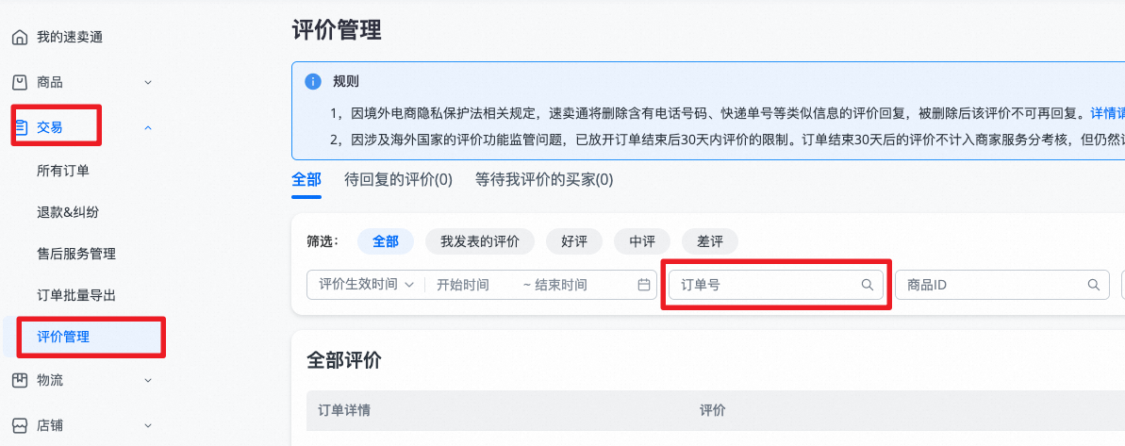Click the 商品 shopping bag icon
Image resolution: width=1125 pixels, height=446 pixels.
(x=19, y=82)
